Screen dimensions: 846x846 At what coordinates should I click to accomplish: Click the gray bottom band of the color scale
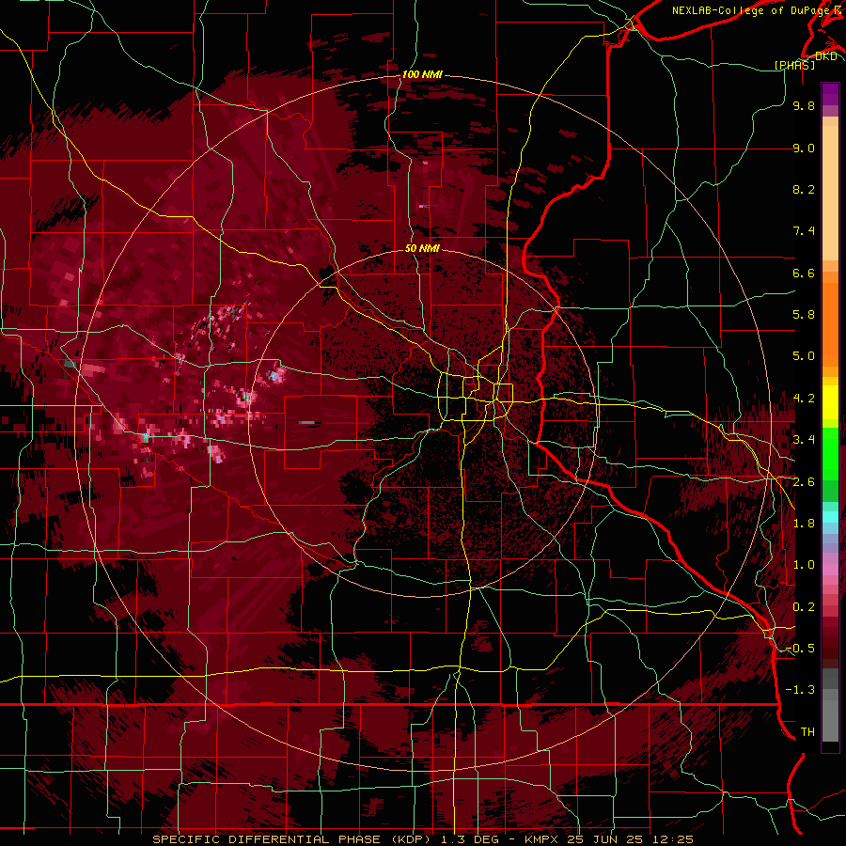pos(830,707)
